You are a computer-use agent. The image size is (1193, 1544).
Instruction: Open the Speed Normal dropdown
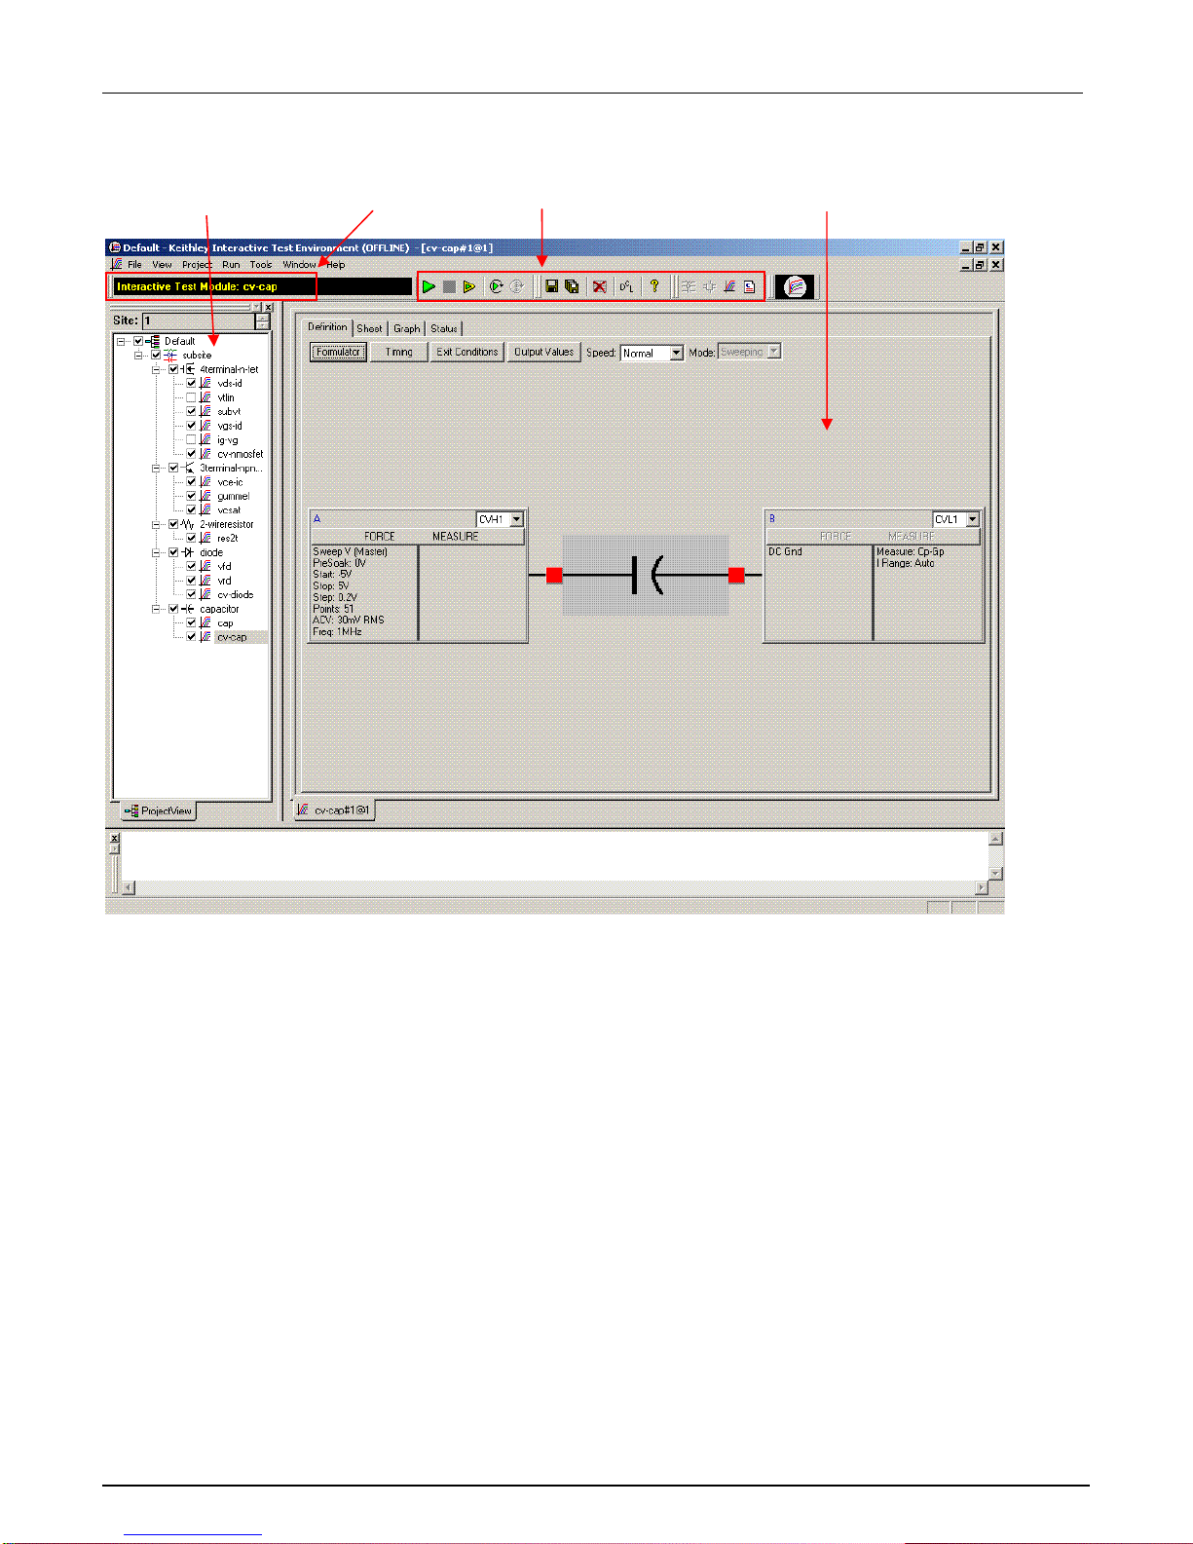pyautogui.click(x=677, y=353)
